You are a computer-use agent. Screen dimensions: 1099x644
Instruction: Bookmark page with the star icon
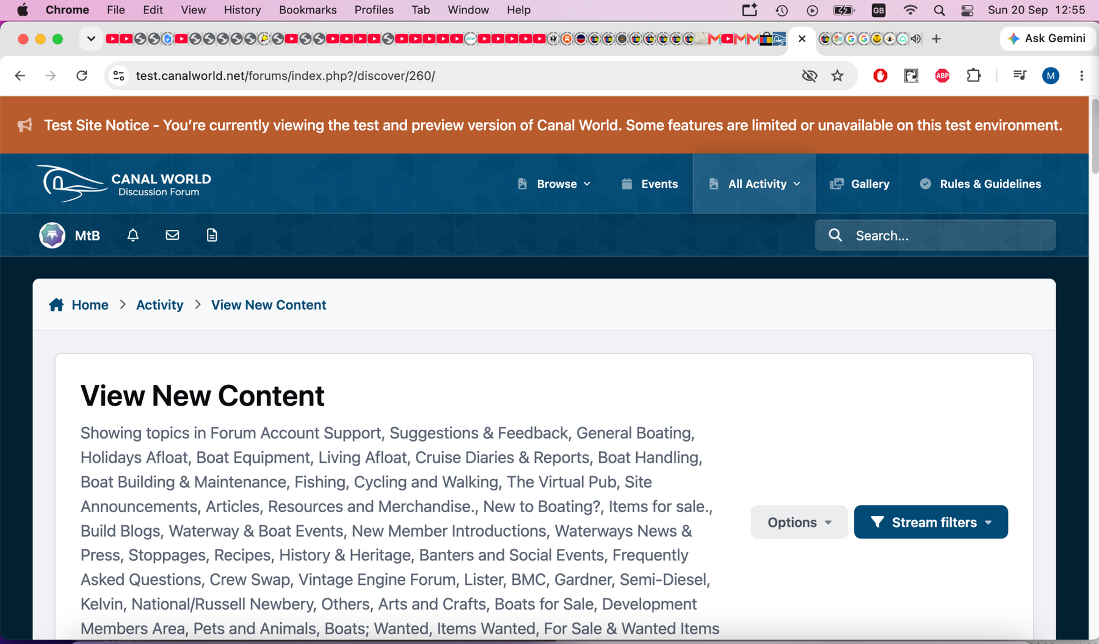coord(838,76)
